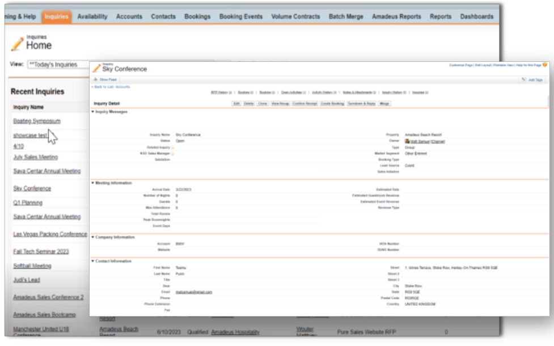Go to the Dashboards tab
Viewport: 554px width, 346px height.
tap(476, 17)
